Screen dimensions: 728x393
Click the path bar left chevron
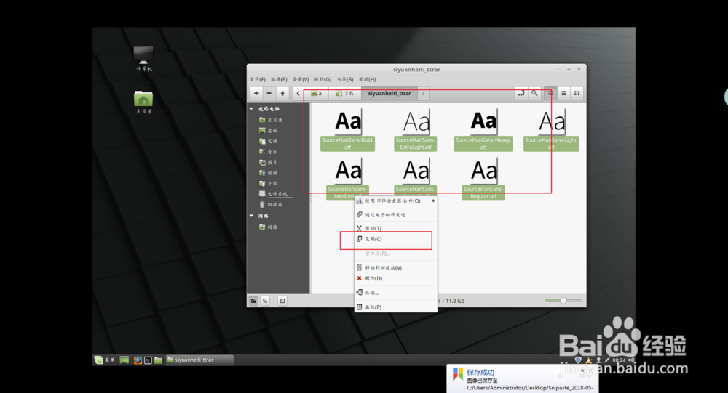click(x=298, y=93)
